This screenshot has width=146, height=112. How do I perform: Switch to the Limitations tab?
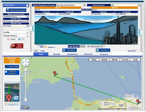click(x=72, y=54)
